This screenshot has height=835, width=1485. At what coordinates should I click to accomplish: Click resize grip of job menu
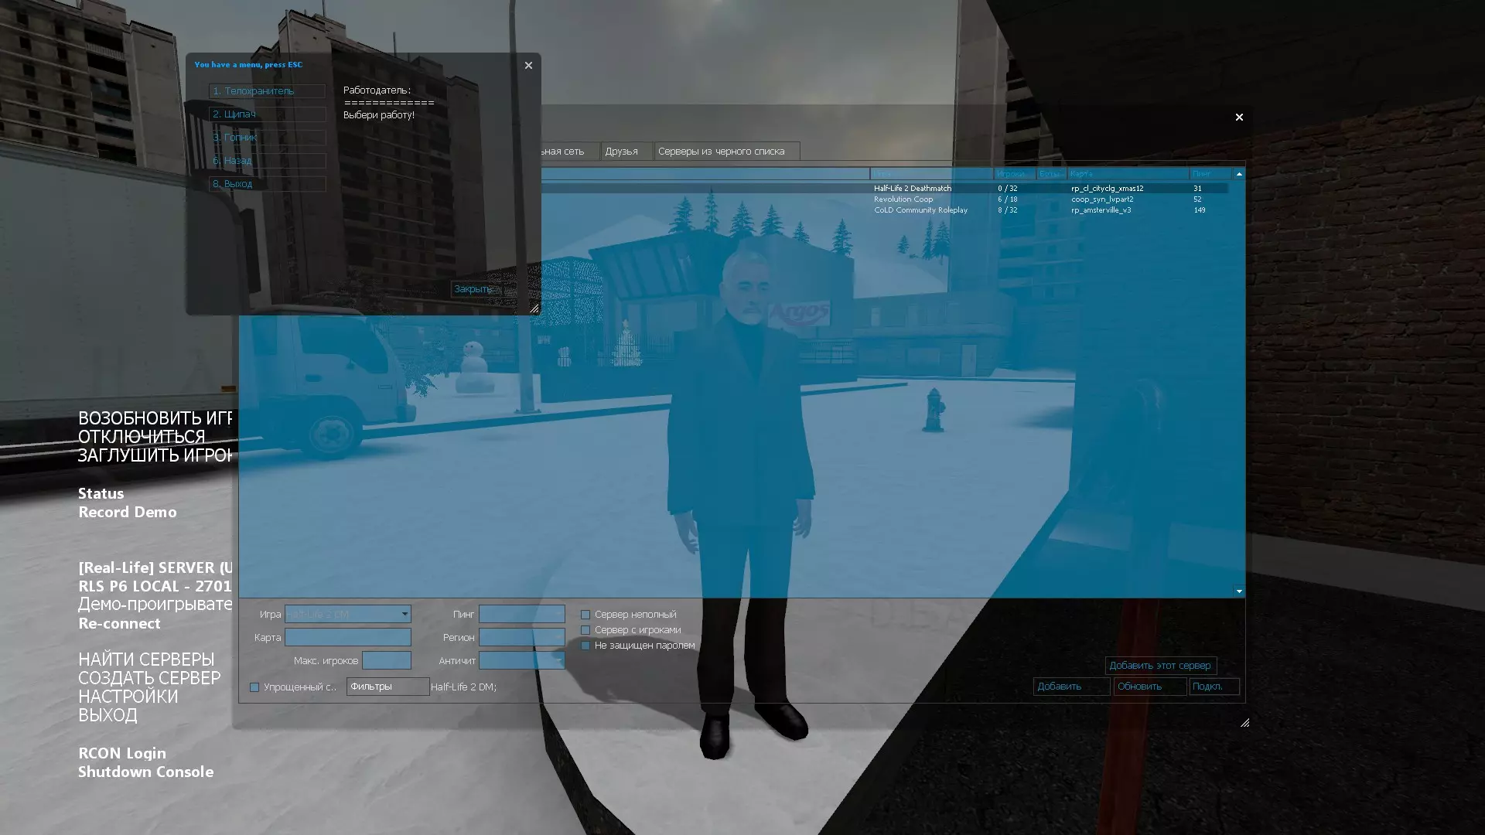[x=534, y=308]
